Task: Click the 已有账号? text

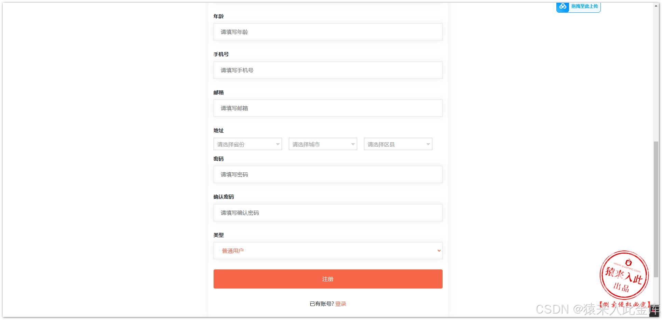Action: (322, 304)
